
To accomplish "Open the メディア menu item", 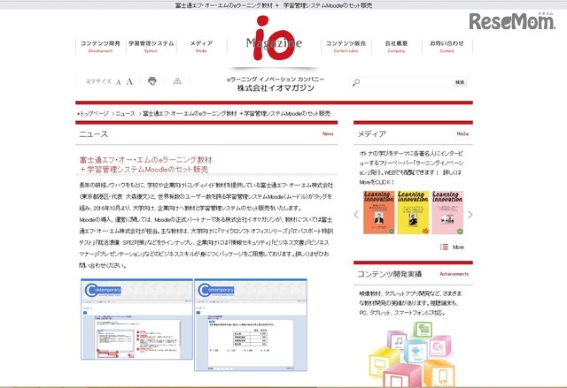I will pos(201,46).
